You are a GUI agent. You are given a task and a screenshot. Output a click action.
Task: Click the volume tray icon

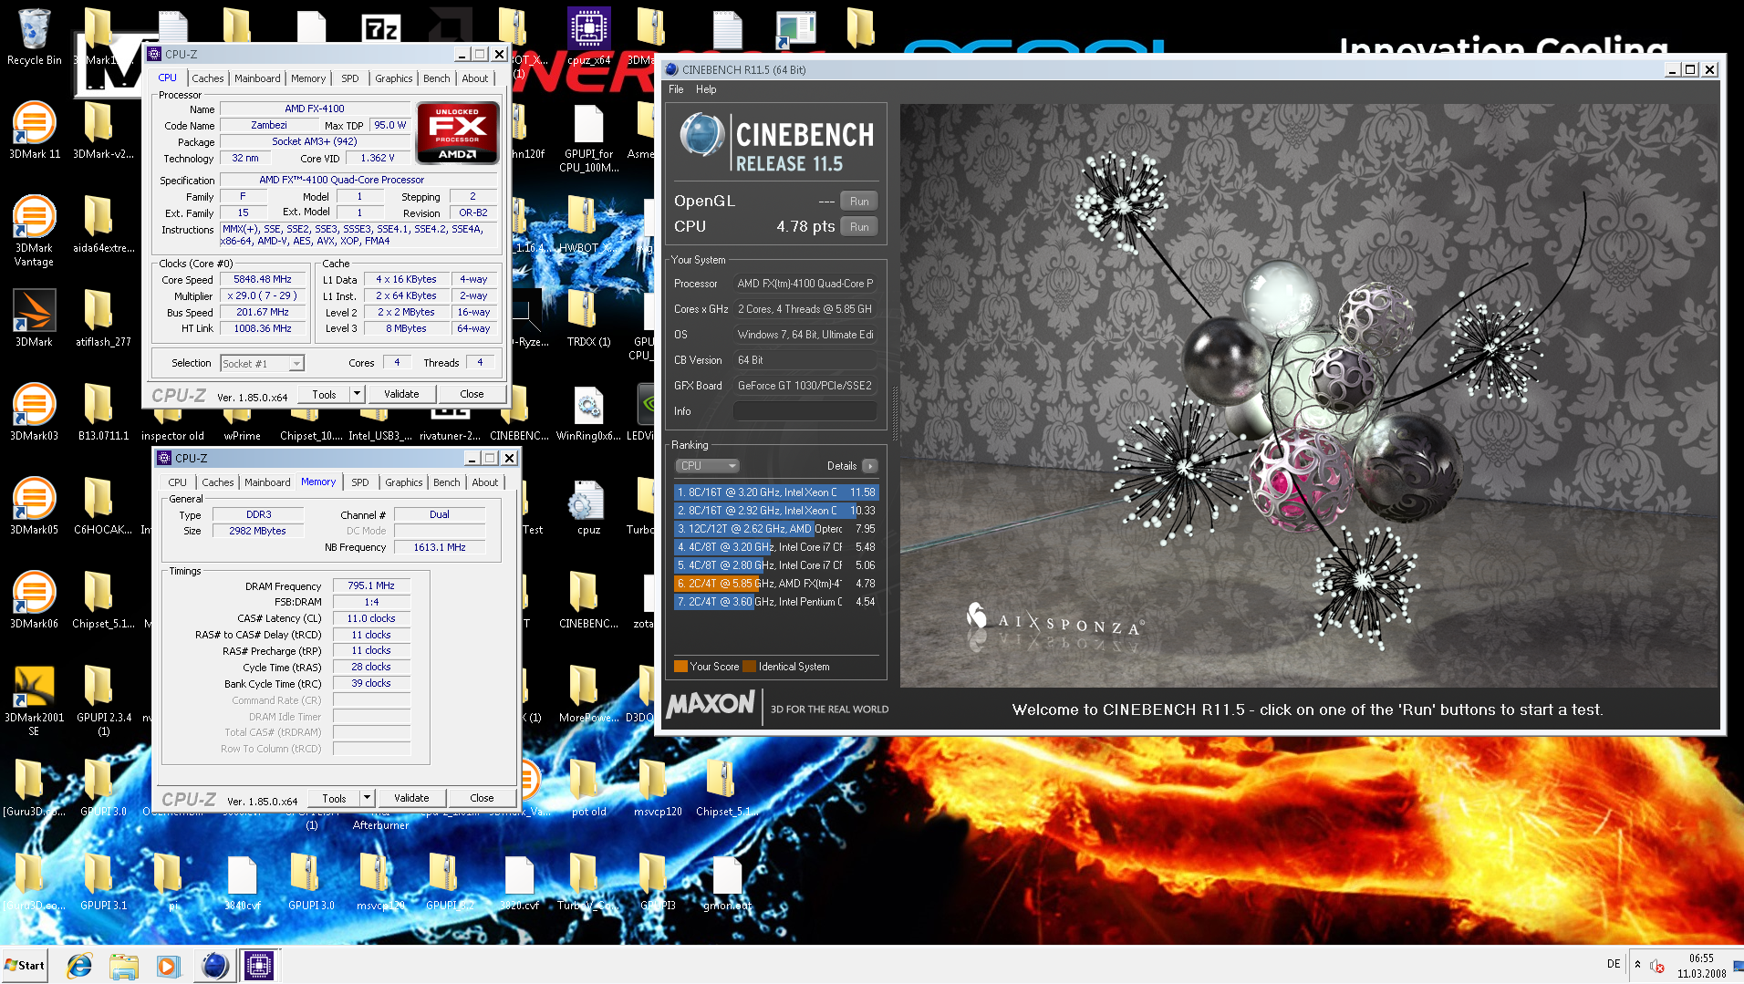1658,965
